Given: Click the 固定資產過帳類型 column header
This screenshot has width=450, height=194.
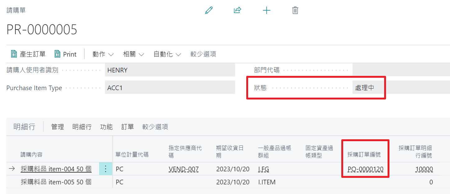Looking at the screenshot, I should tap(319, 151).
